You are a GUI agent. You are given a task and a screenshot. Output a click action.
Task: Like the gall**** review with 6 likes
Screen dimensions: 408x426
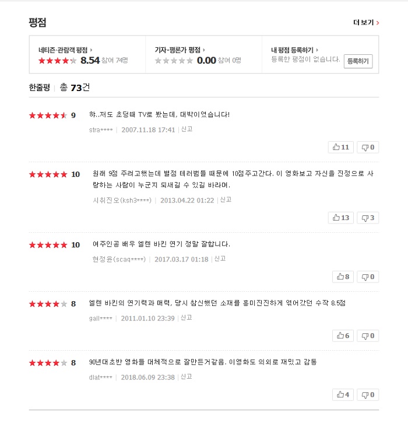(x=342, y=336)
